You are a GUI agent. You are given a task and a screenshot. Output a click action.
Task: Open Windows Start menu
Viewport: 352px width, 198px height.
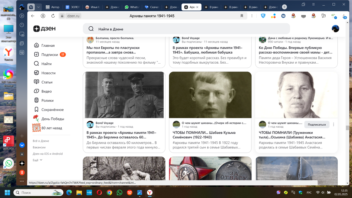7,192
